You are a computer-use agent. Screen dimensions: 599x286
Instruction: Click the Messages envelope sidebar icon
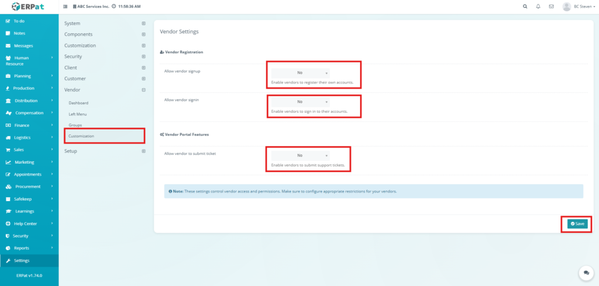tap(8, 46)
